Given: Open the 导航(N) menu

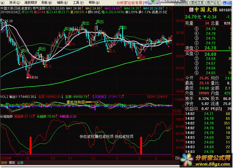Looking at the screenshot, I should (x=47, y=3).
